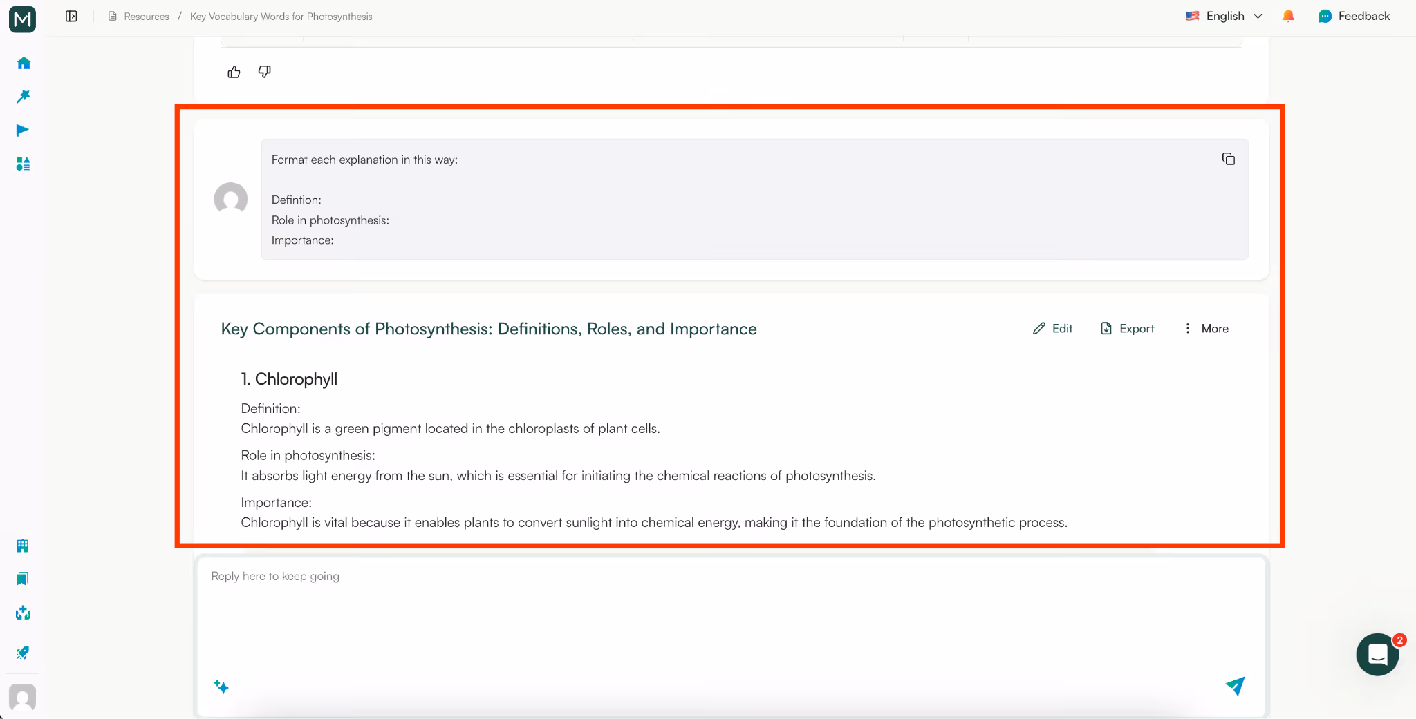The height and width of the screenshot is (719, 1416).
Task: Launch the rocket icon in the sidebar
Action: [23, 653]
